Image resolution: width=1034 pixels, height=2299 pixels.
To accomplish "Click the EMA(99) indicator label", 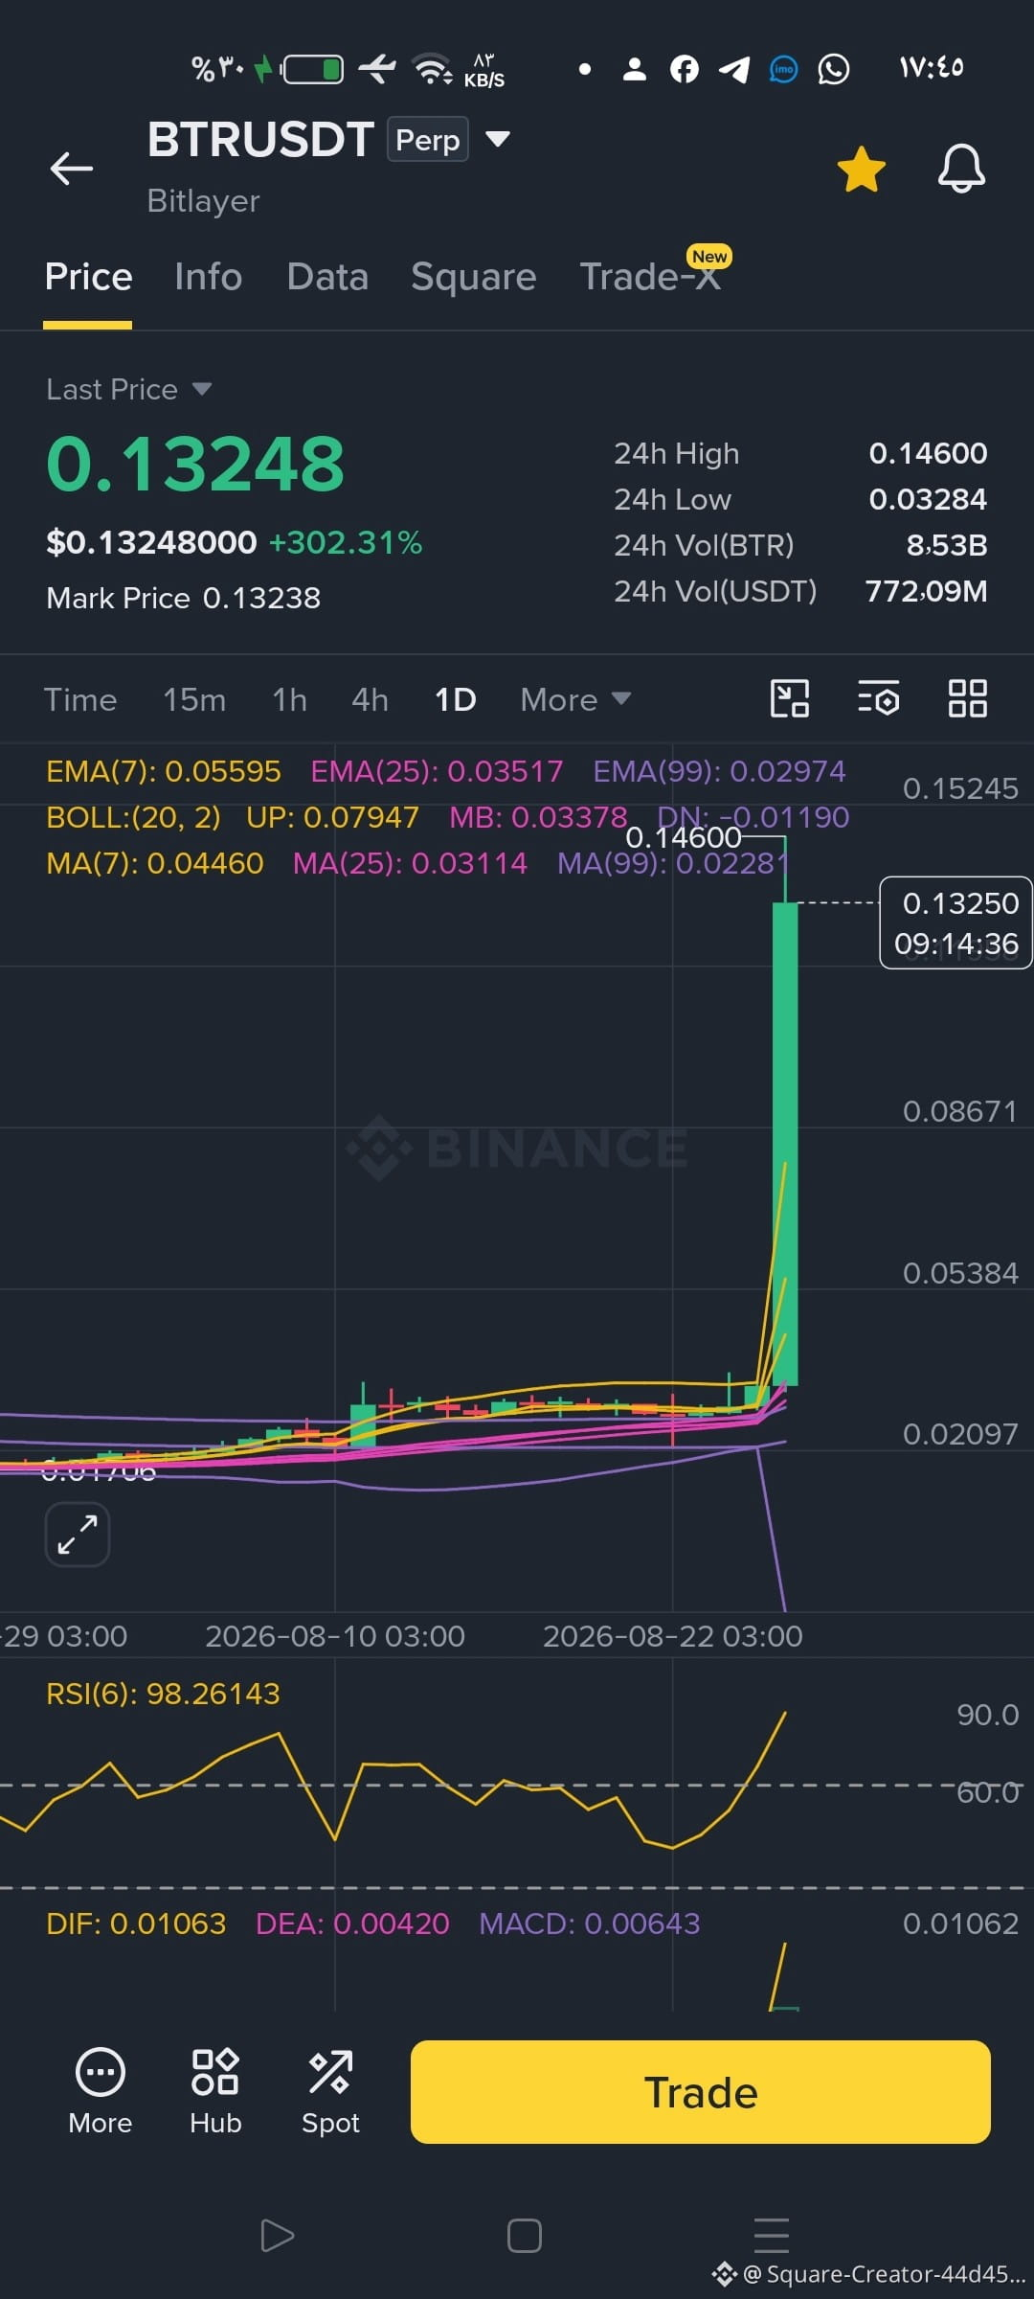I will (719, 771).
